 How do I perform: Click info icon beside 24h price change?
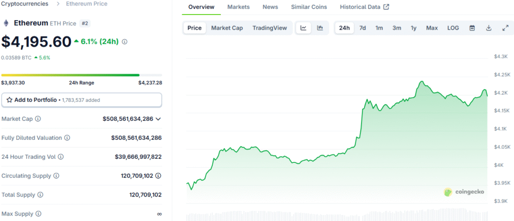tap(124, 42)
